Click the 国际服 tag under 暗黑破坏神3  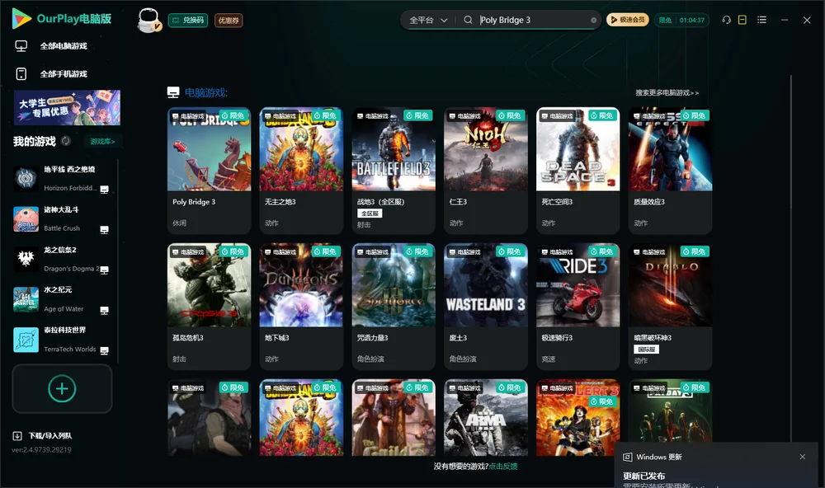tap(647, 350)
